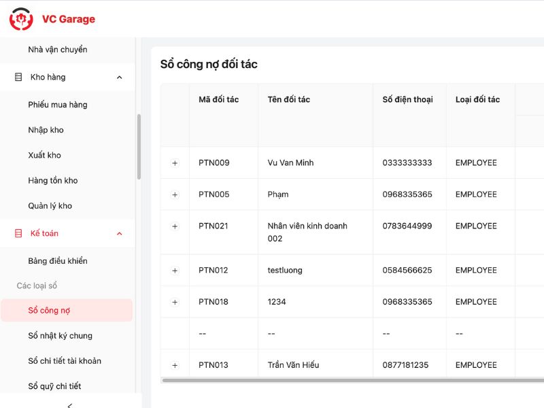Expand row PTN018 plus icon
The image size is (544, 408).
tap(175, 302)
